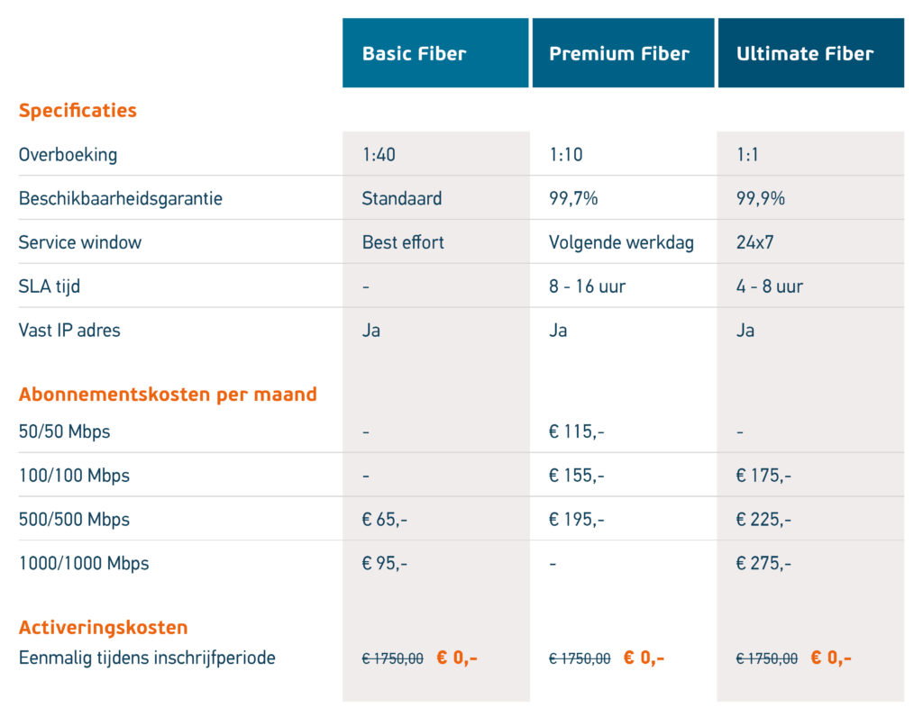Image resolution: width=923 pixels, height=708 pixels.
Task: Click the Basic Fiber 1:40 overboeking value
Action: [x=379, y=155]
